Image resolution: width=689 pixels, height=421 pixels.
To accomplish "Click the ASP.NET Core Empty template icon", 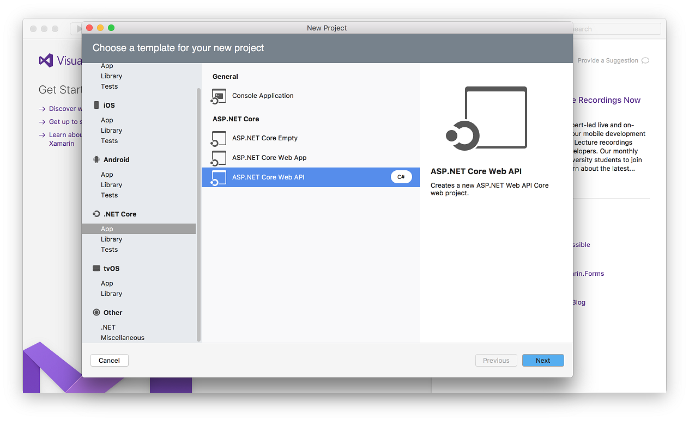I will [x=219, y=138].
